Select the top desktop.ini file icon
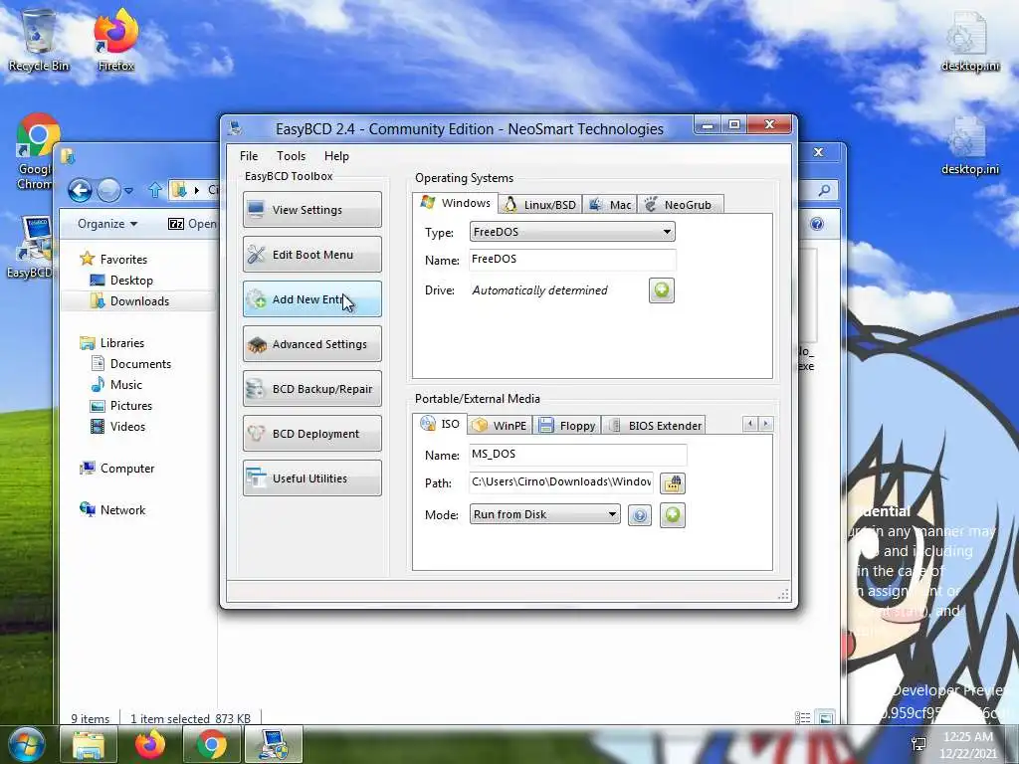The width and height of the screenshot is (1019, 764). [x=969, y=41]
